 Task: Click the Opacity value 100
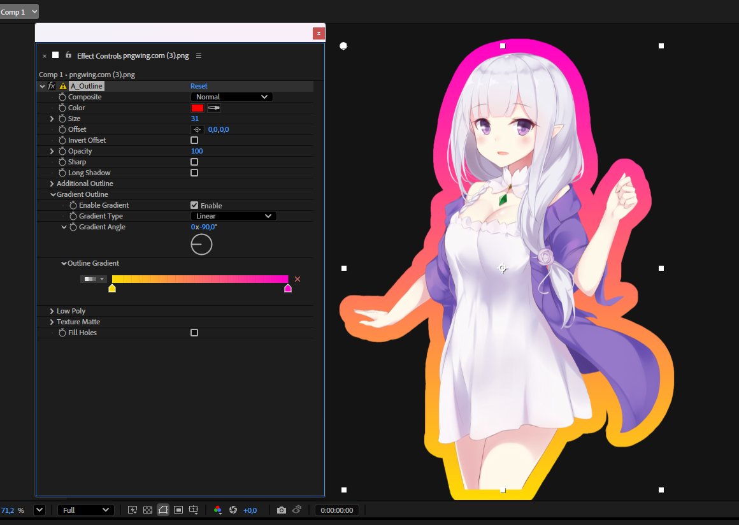click(x=197, y=151)
